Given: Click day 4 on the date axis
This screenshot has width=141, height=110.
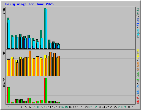Looking at the screenshot, I should click(21, 107).
